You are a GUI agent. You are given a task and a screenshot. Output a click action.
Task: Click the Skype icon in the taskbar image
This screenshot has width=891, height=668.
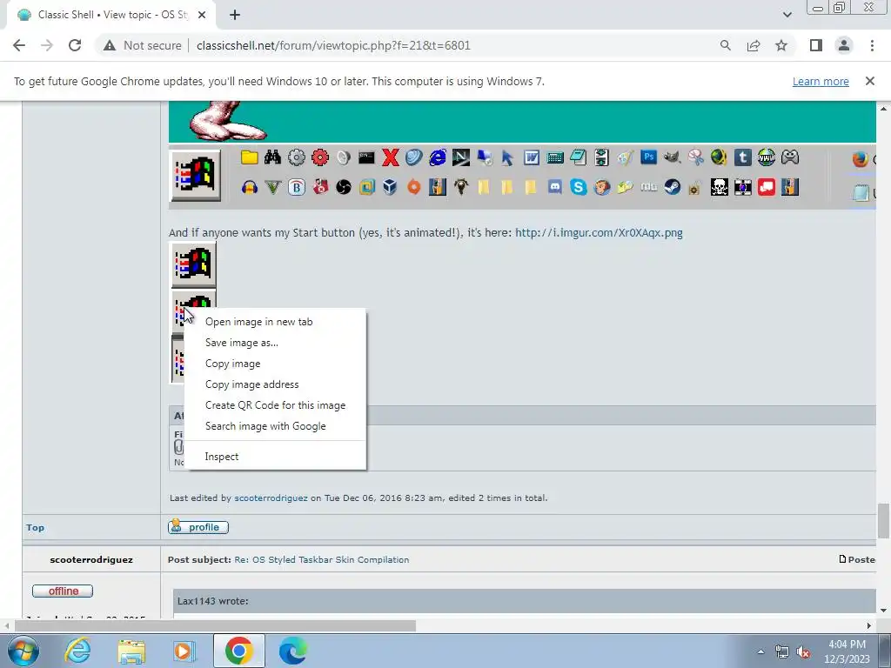tap(579, 187)
